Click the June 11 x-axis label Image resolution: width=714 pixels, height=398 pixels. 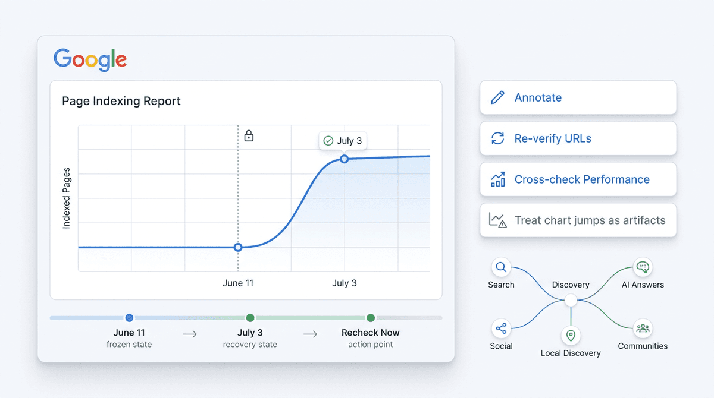tap(238, 283)
